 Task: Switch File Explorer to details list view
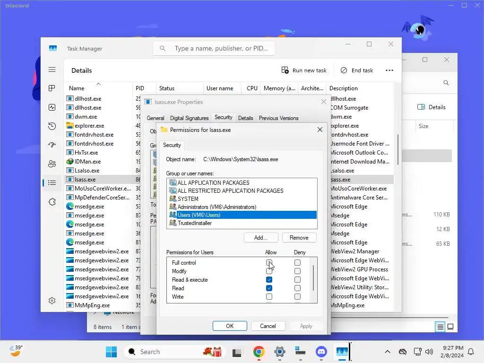pyautogui.click(x=441, y=327)
